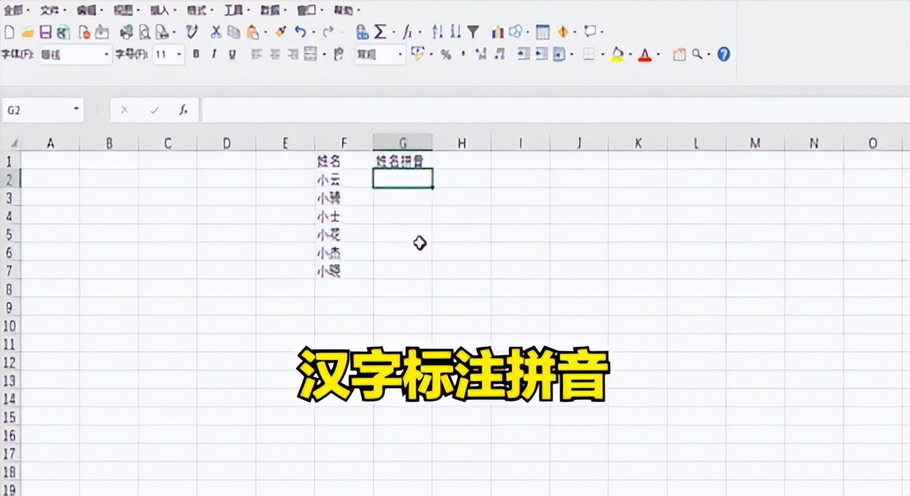Open the number format dropdown
The image size is (910, 496).
401,55
